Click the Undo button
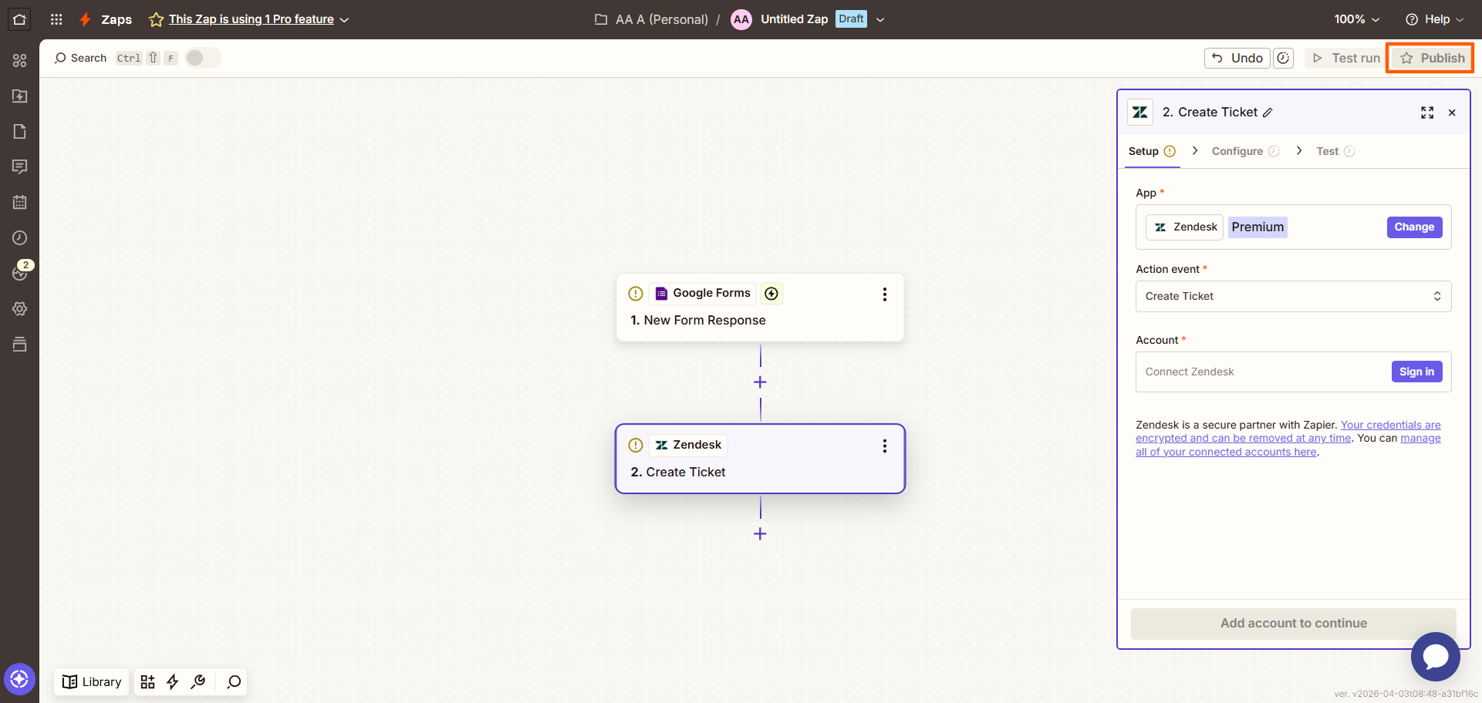 1237,58
